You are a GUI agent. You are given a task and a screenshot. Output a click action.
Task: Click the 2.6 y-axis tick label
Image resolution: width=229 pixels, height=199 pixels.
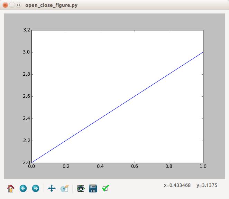[27, 96]
